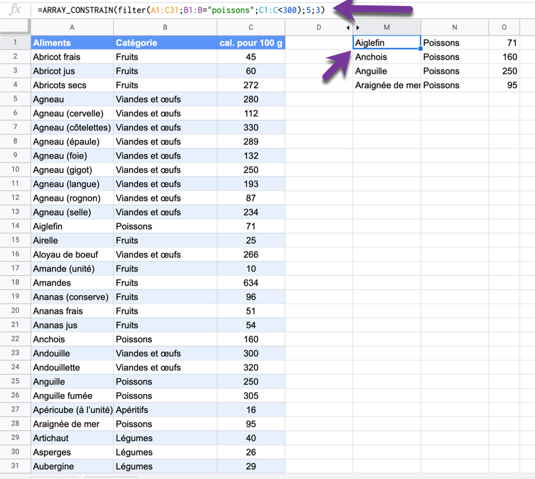
Task: Select cell 'Artichaut'
Action: pyautogui.click(x=72, y=438)
